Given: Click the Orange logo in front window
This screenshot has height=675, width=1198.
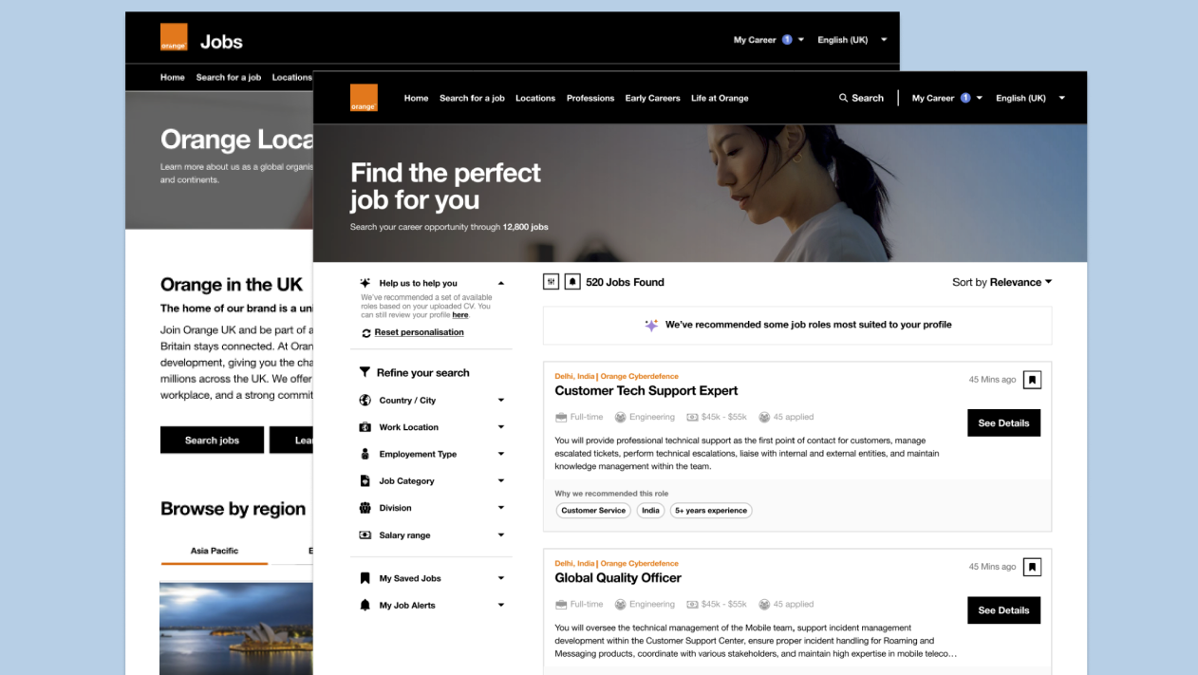Looking at the screenshot, I should pos(364,98).
